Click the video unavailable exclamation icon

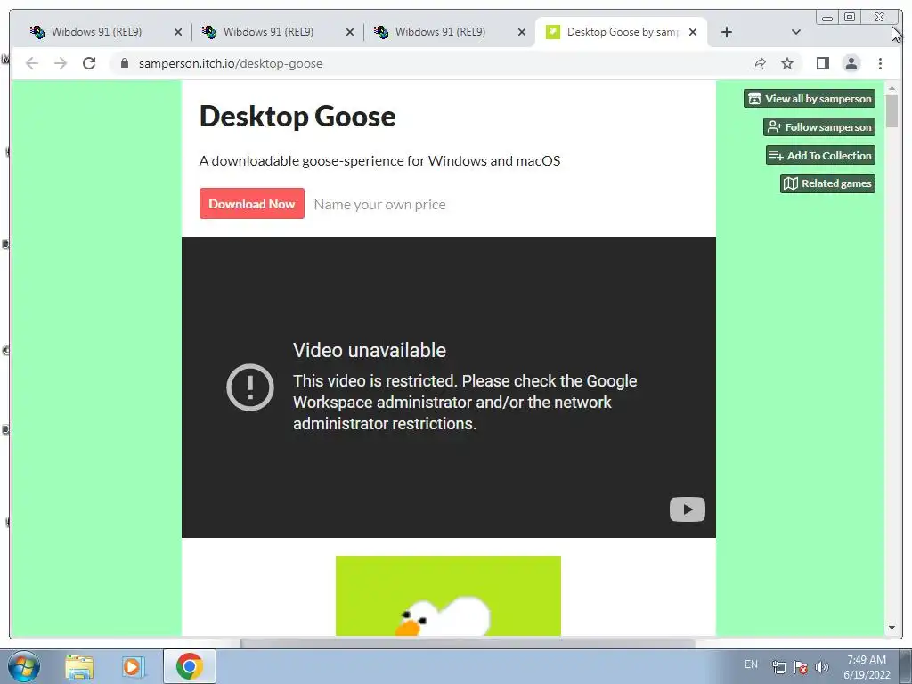(250, 387)
